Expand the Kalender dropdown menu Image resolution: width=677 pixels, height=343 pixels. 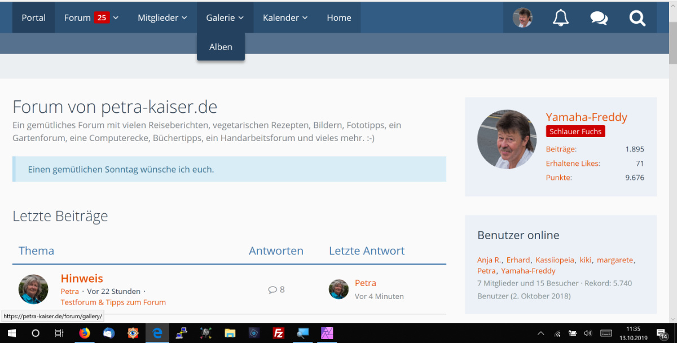(x=285, y=18)
